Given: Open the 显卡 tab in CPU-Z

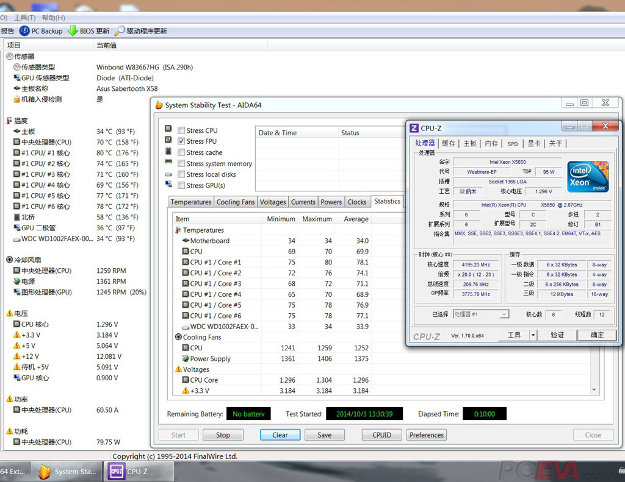Looking at the screenshot, I should (534, 143).
